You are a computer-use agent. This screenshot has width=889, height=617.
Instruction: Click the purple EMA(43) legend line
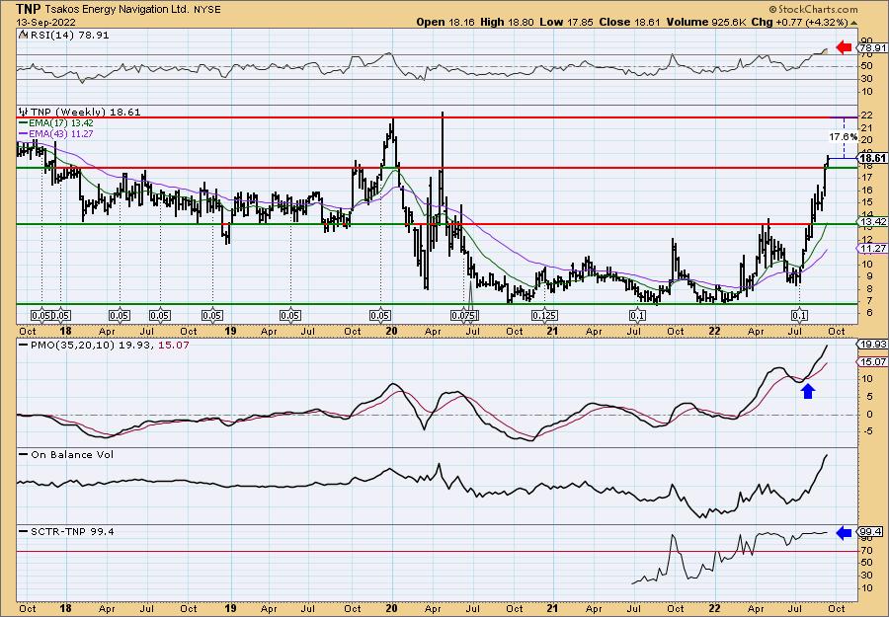coord(24,133)
